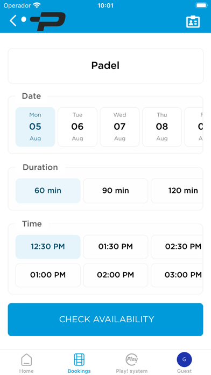Tap the back arrow icon
The width and height of the screenshot is (211, 375).
coord(13,20)
